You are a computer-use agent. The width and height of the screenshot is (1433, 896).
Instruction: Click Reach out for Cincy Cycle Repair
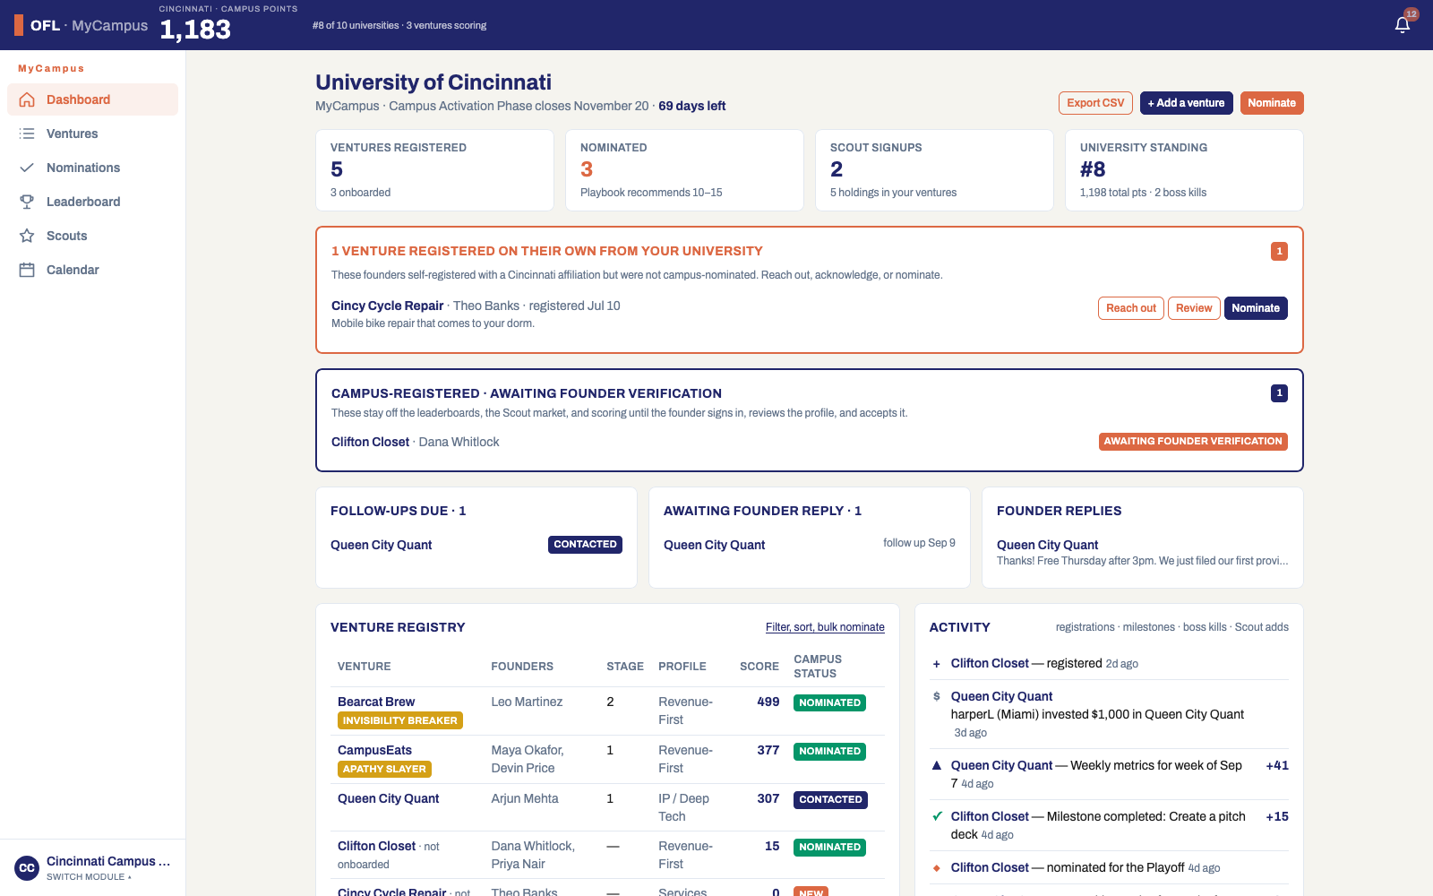(1130, 308)
